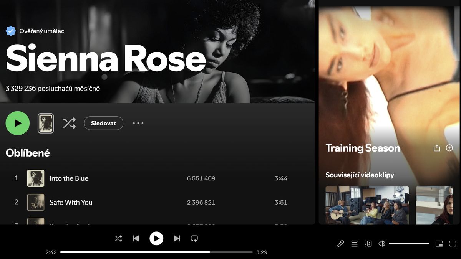This screenshot has height=259, width=461.
Task: Open lyrics with the microphone icon
Action: coord(340,244)
